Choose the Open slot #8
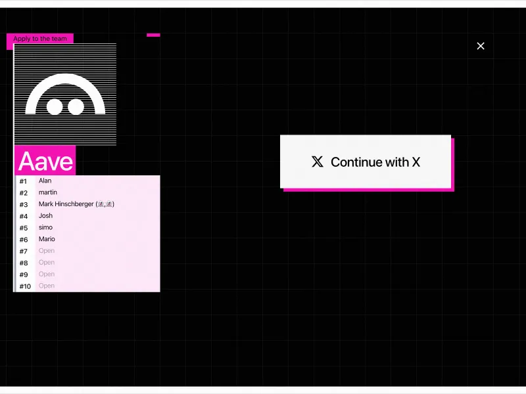This screenshot has width=526, height=394. pos(47,263)
